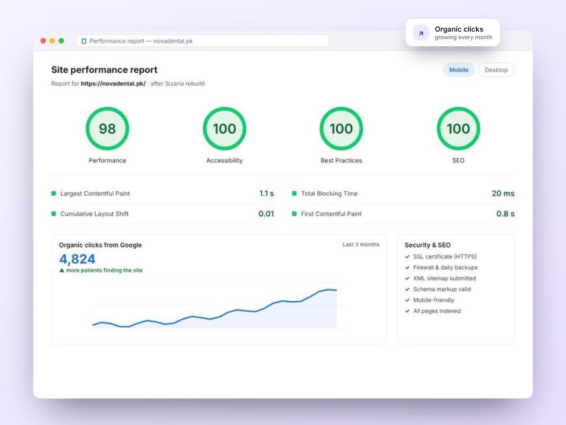Click the green up-triangle trend icon
This screenshot has height=425, width=566.
click(62, 271)
